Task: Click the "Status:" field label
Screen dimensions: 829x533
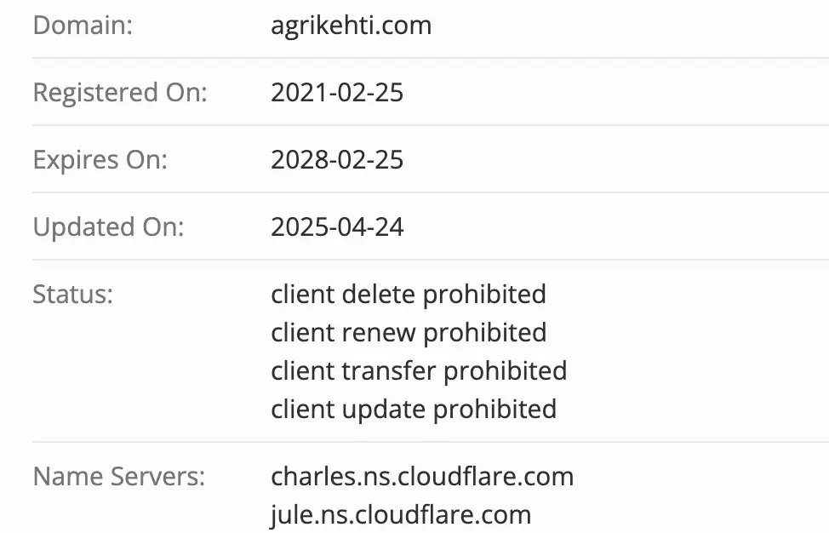Action: (72, 294)
